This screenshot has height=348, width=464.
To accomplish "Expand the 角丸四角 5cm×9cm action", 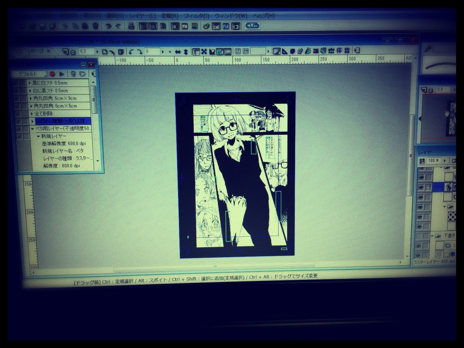I will pos(31,98).
